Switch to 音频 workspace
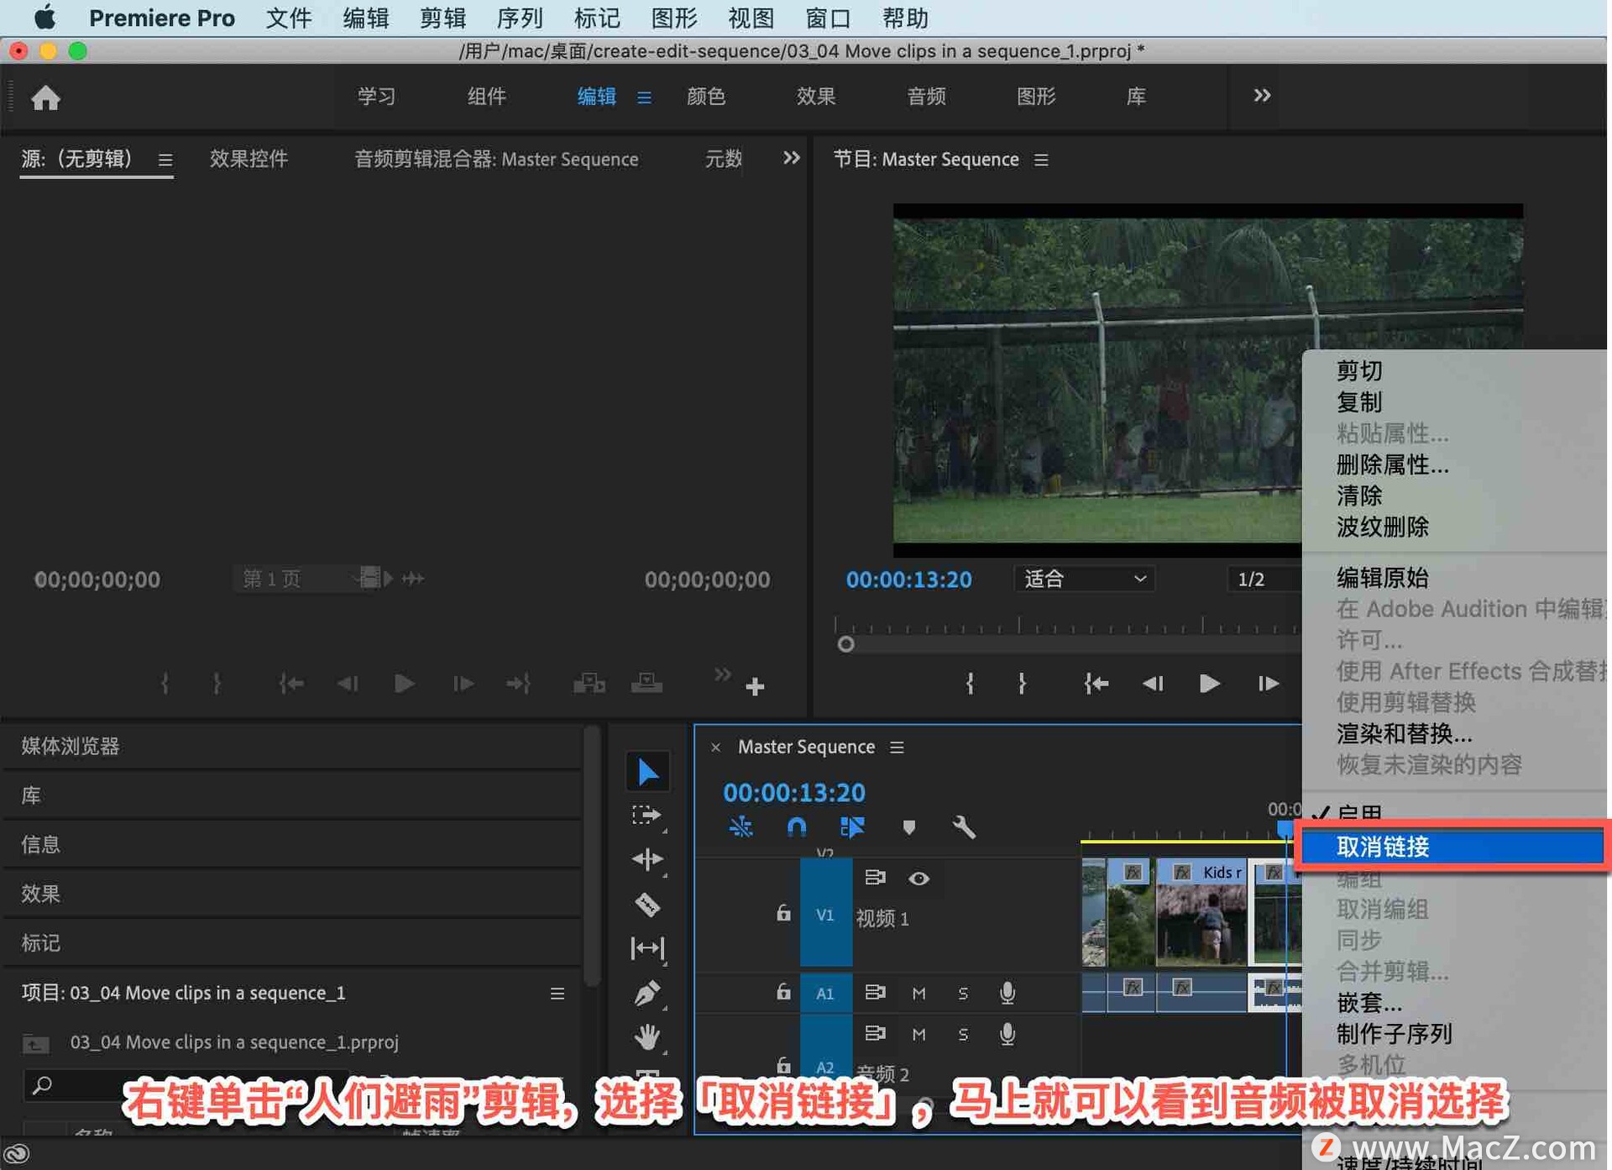Screen dimensions: 1612x1170 927,97
